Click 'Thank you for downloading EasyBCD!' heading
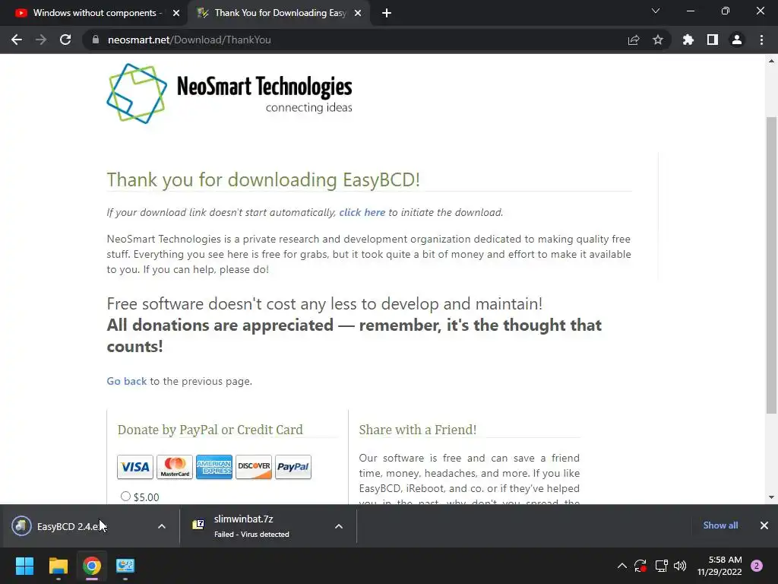Image resolution: width=778 pixels, height=584 pixels. 264,179
